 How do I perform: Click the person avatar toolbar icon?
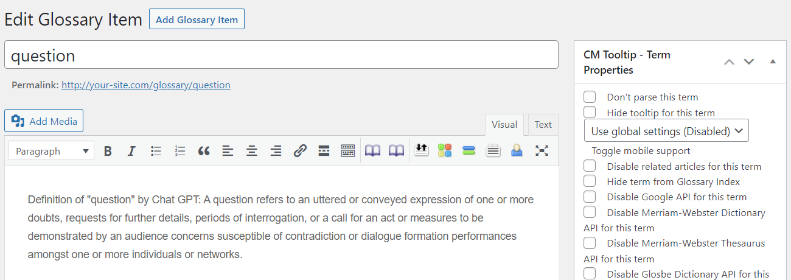coord(517,150)
